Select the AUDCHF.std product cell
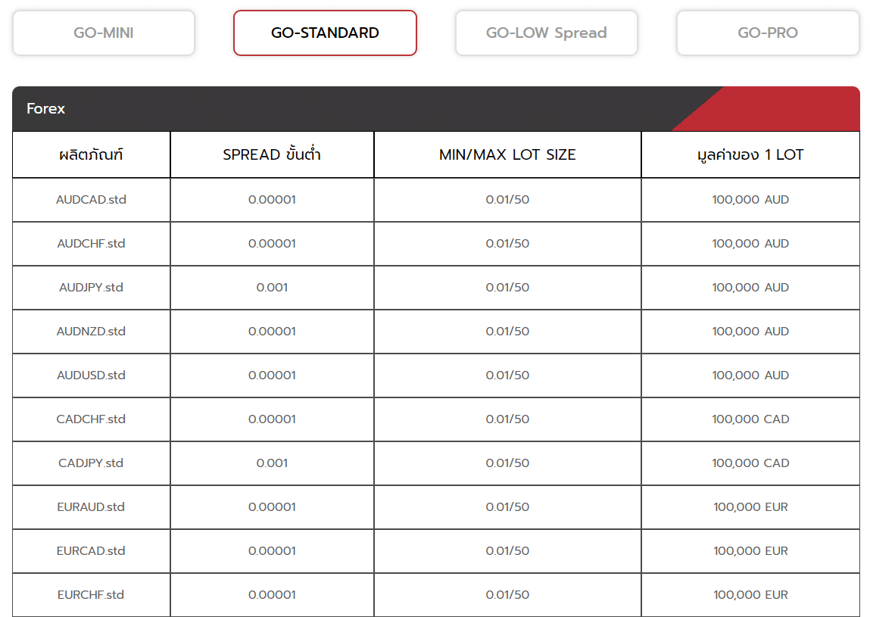The width and height of the screenshot is (870, 617). (x=91, y=244)
